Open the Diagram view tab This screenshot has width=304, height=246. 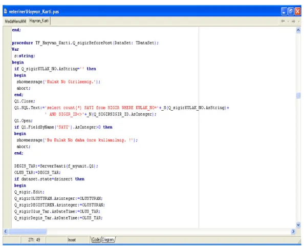tap(108, 239)
